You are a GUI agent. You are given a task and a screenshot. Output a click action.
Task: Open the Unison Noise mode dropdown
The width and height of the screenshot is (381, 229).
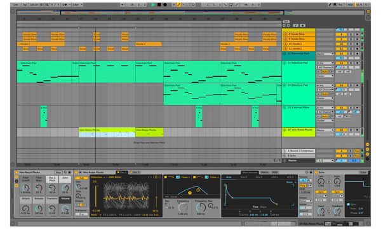pyautogui.click(x=305, y=201)
